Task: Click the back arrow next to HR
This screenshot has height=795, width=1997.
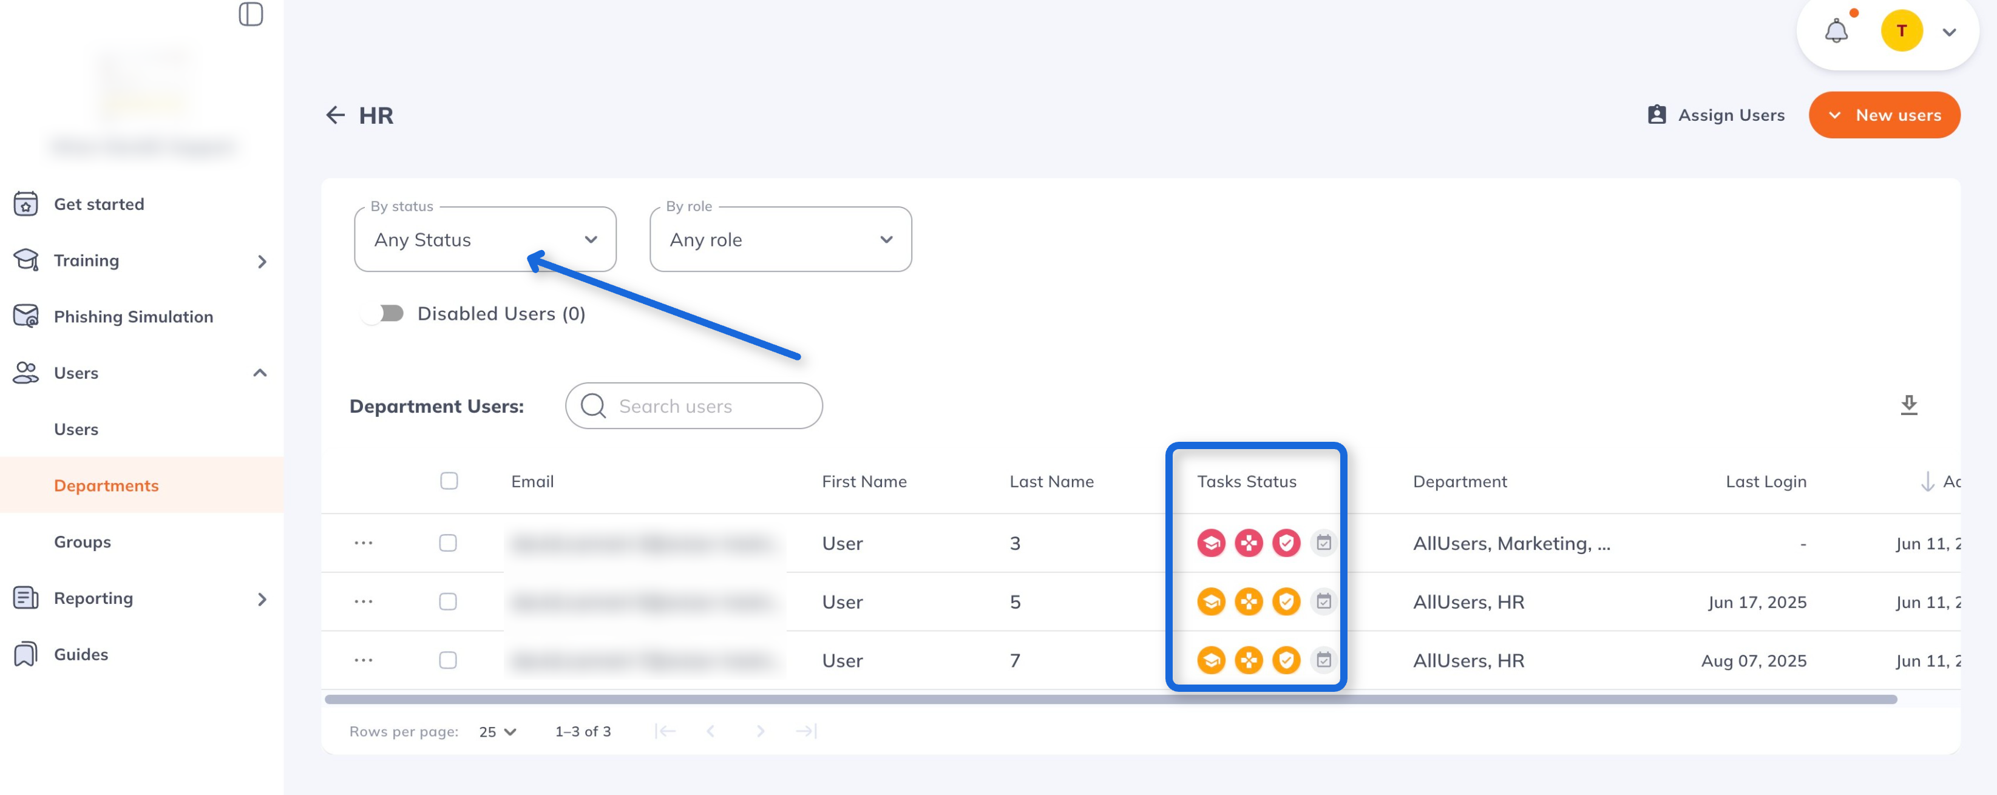Action: (335, 115)
